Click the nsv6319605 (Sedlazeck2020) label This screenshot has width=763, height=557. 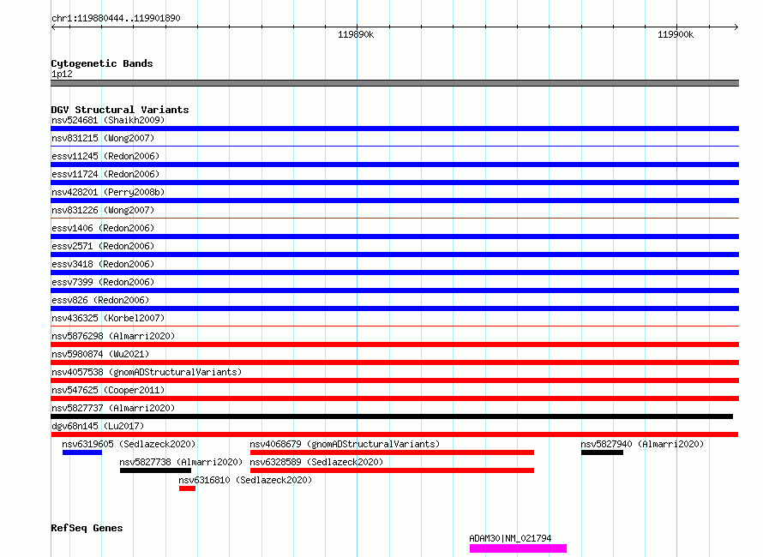click(129, 444)
